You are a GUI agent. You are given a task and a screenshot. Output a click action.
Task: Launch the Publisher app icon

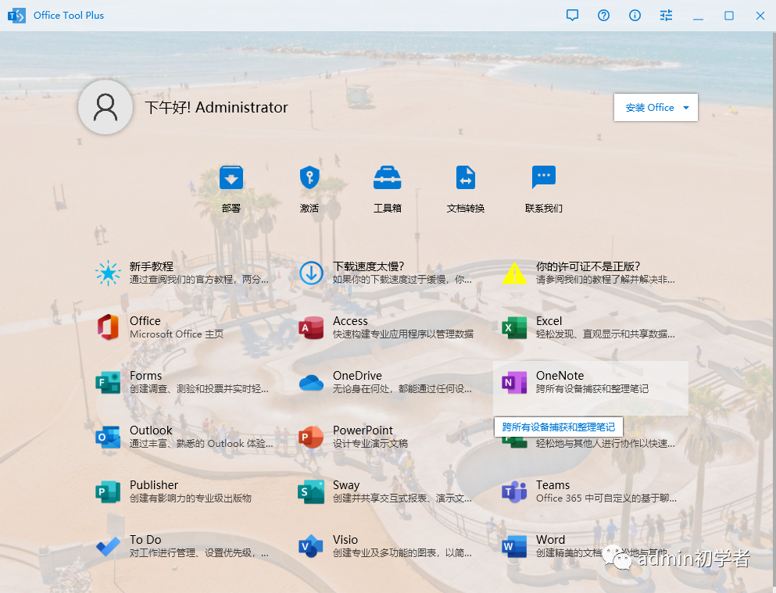point(108,491)
